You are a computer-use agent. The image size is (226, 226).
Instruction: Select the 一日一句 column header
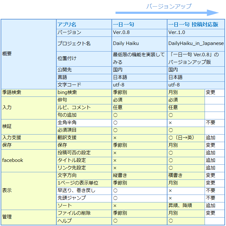[x=139, y=24]
